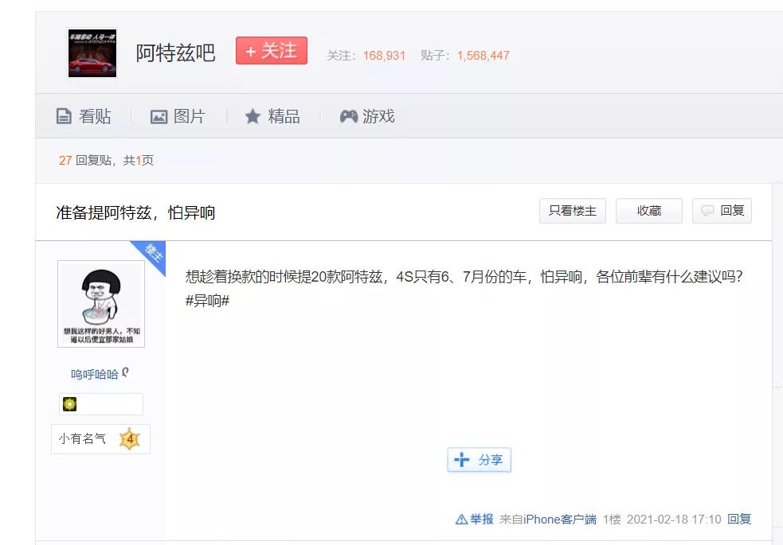The width and height of the screenshot is (783, 545).
Task: Click the yellow medal icon under the username
Action: pyautogui.click(x=70, y=404)
